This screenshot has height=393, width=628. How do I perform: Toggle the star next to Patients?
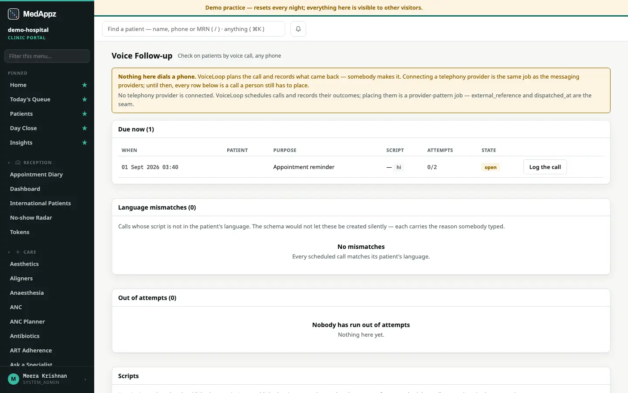pos(85,114)
